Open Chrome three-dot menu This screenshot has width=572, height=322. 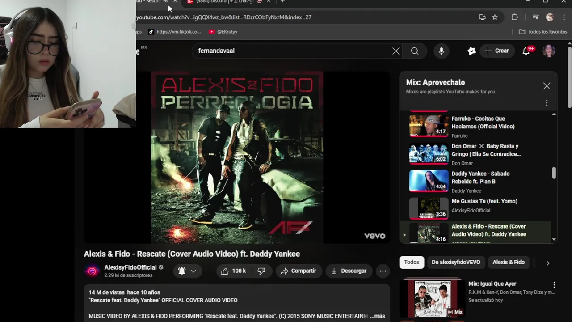pyautogui.click(x=564, y=17)
